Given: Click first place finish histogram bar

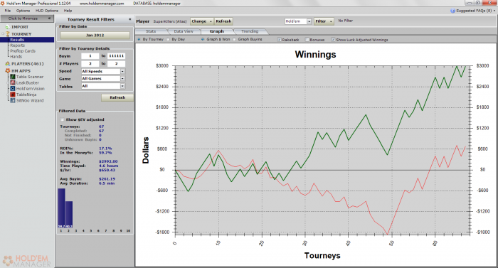Looking at the screenshot, I should 61,208.
